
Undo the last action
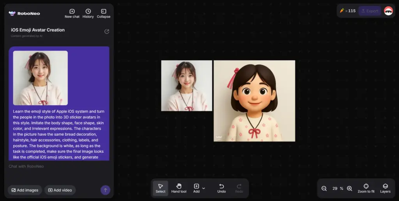(221, 188)
